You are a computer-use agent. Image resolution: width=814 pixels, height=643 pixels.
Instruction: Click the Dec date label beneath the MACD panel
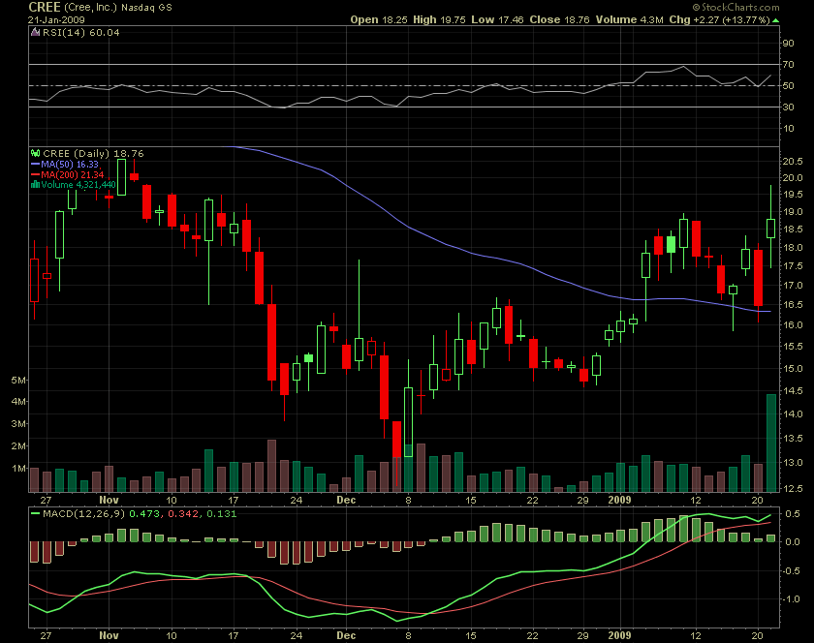tap(346, 635)
